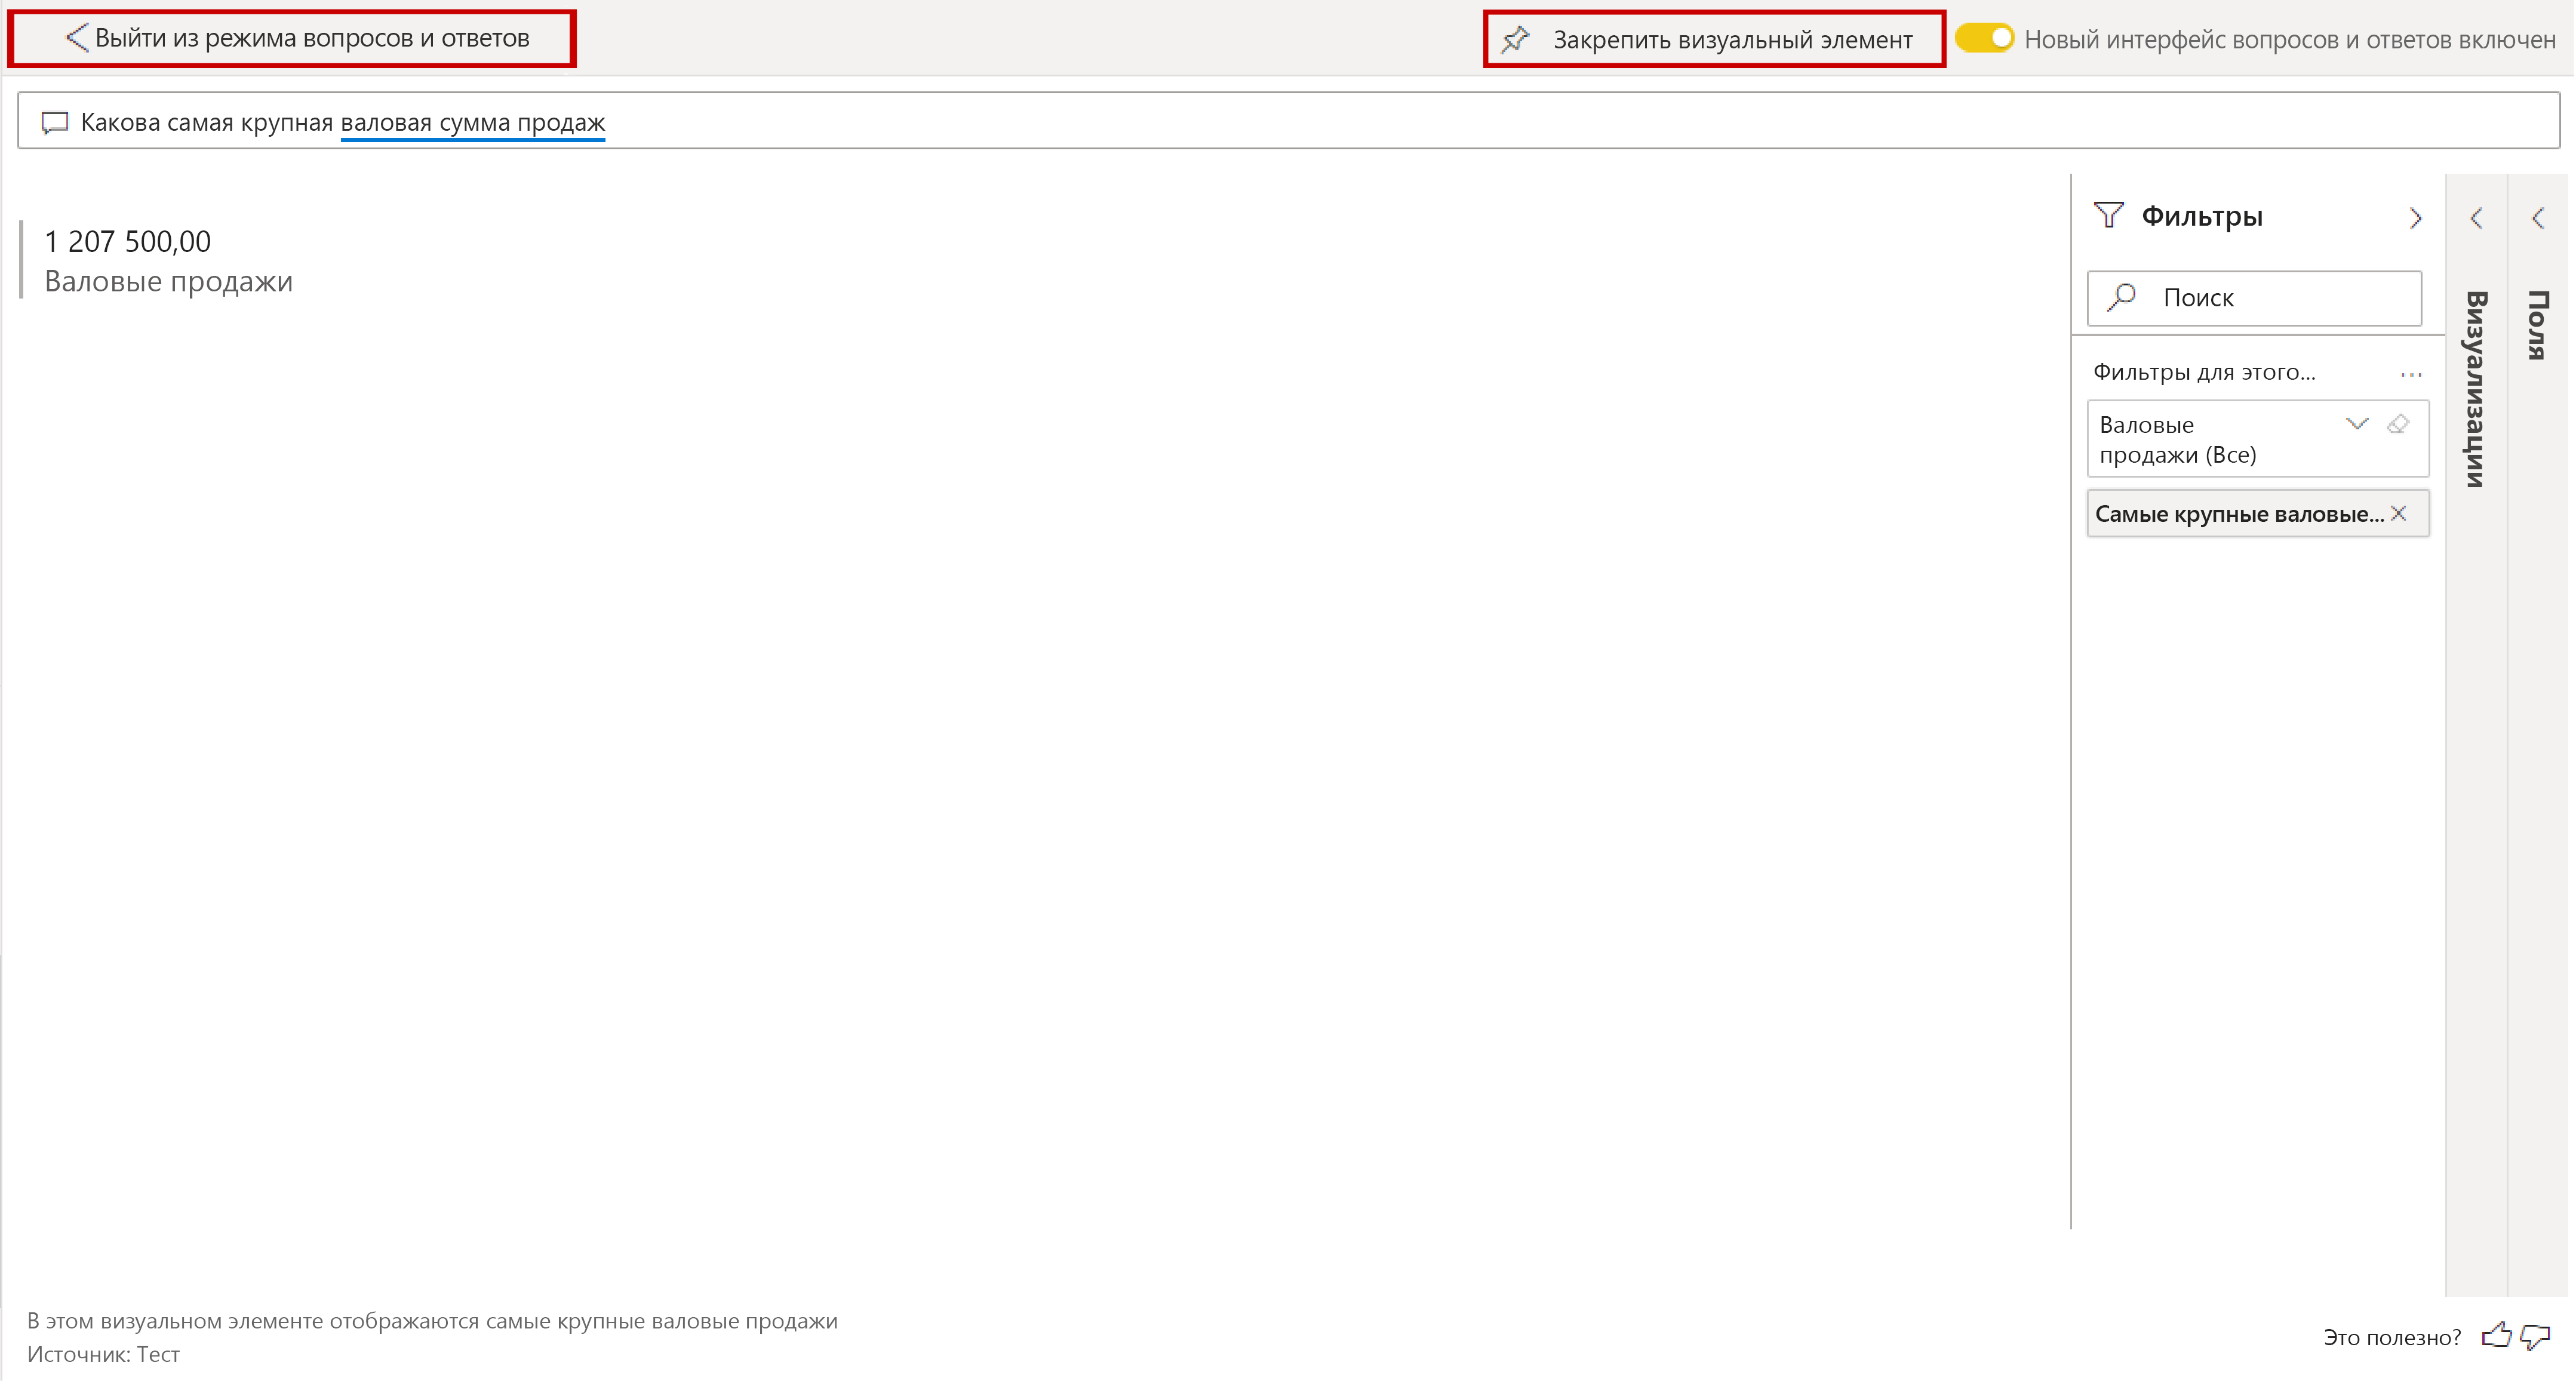
Task: Click the magnifier icon in filter search
Action: pos(2121,297)
